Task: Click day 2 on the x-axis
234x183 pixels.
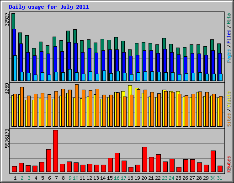Action: tap(22, 178)
